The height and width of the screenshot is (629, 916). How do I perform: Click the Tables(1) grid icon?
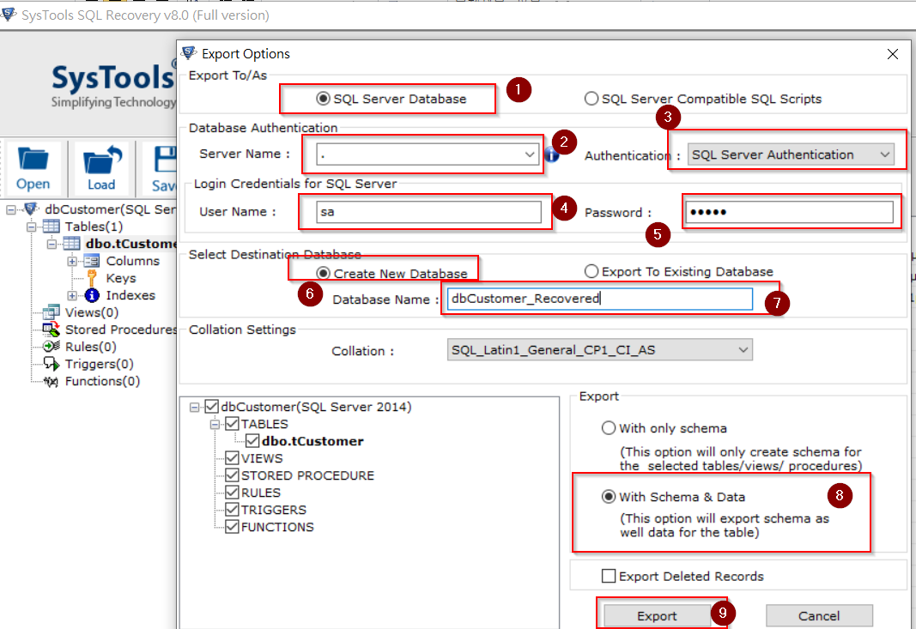(52, 226)
